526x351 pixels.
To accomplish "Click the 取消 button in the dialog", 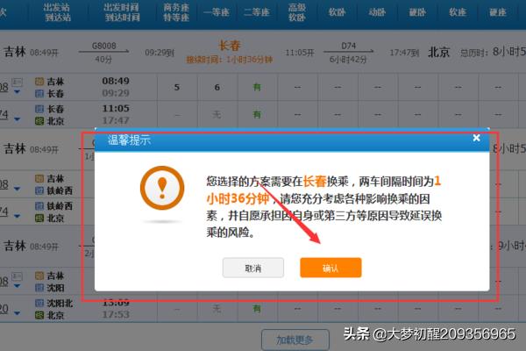I will [x=253, y=268].
